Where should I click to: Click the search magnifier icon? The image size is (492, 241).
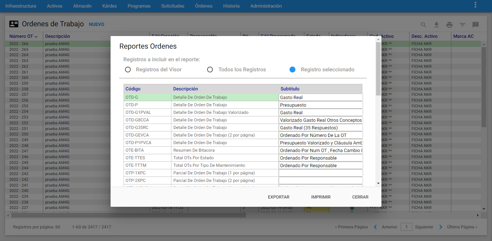click(424, 25)
